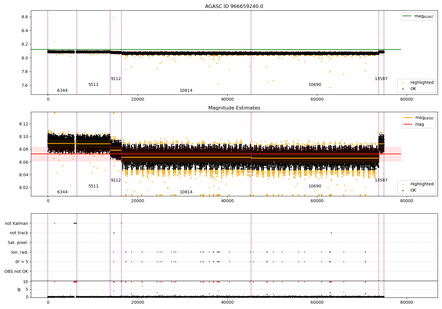Click the 8.04 y-axis tick label
This screenshot has height=309, width=442.
(x=24, y=175)
